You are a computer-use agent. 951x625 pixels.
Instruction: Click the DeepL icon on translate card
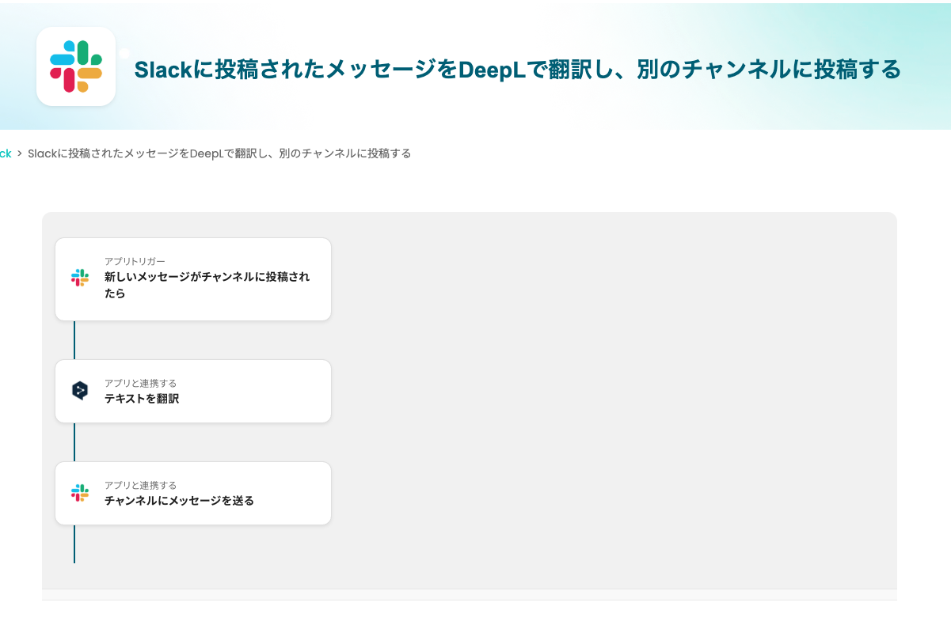(x=80, y=391)
